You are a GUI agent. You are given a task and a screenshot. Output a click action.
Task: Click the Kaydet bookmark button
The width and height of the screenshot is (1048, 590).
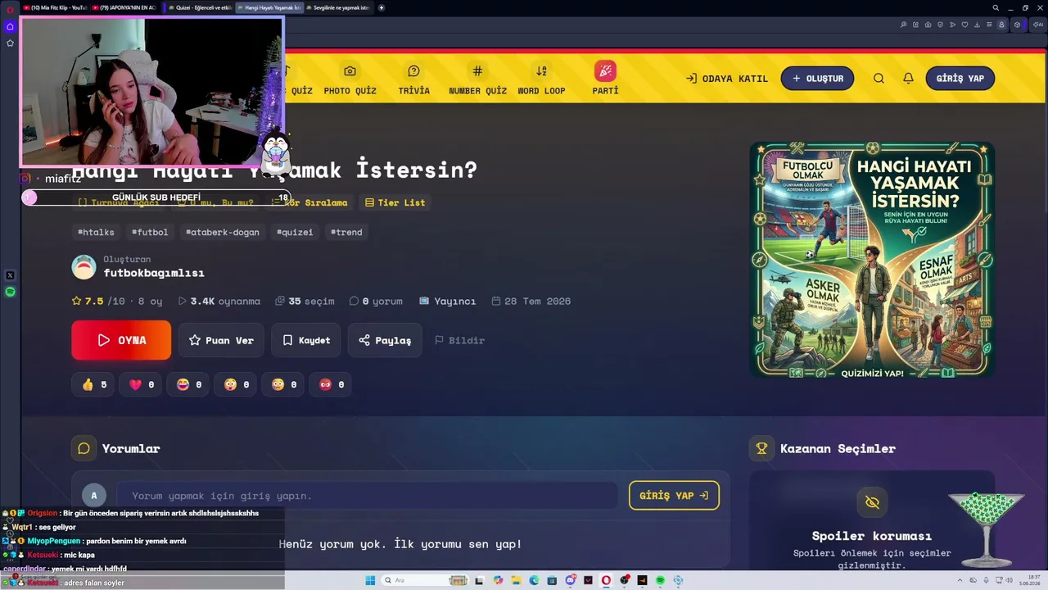[x=305, y=340]
